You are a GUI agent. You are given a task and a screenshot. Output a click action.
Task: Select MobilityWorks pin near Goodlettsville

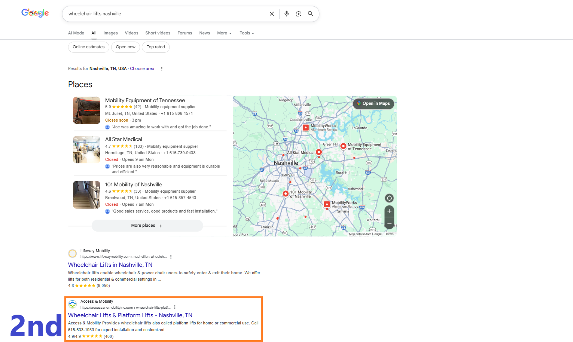tap(306, 128)
